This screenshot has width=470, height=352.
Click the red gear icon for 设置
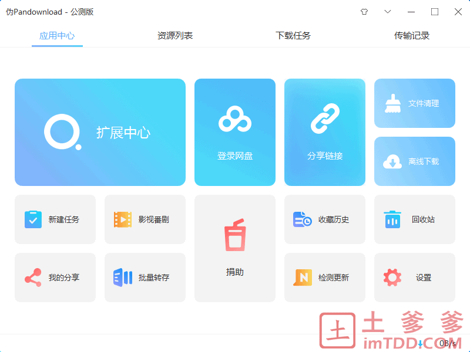click(x=392, y=277)
